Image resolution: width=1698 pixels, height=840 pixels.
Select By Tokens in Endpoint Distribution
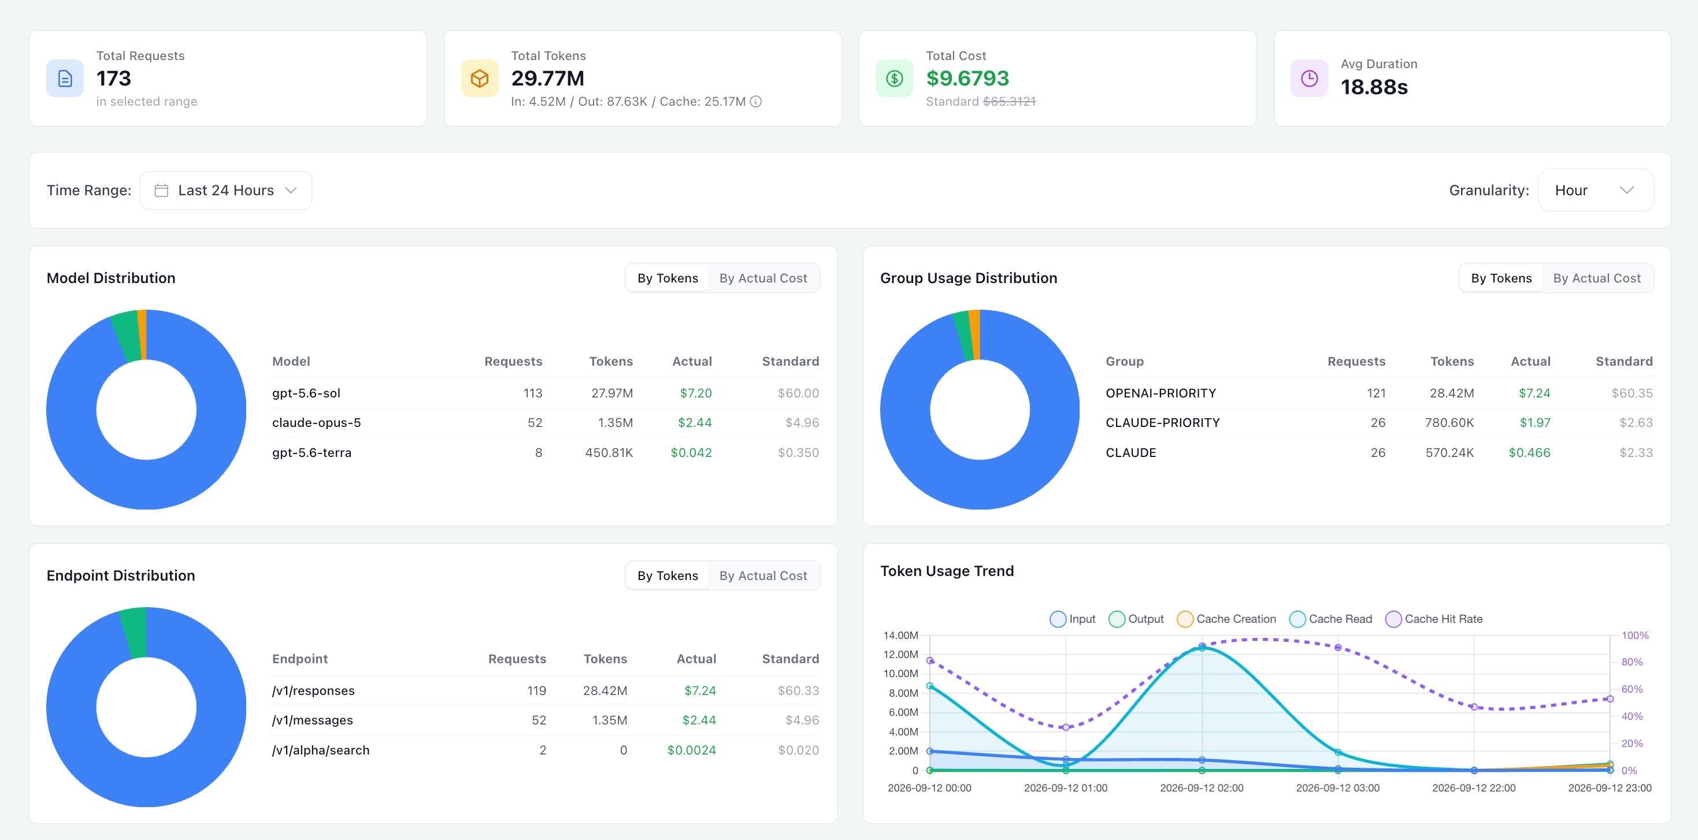point(667,576)
